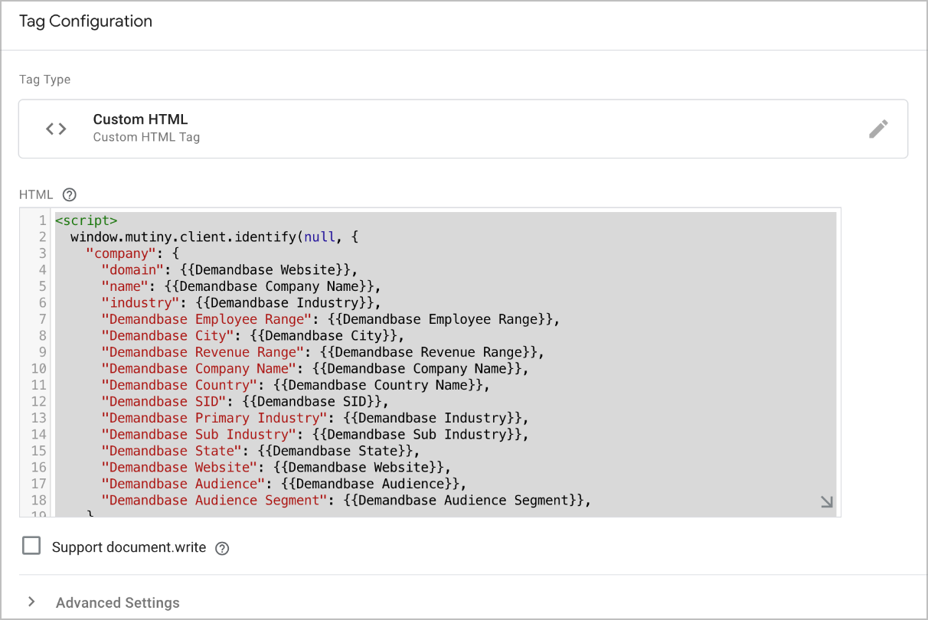
Task: Click the "domain" key on line 4
Action: tap(133, 269)
